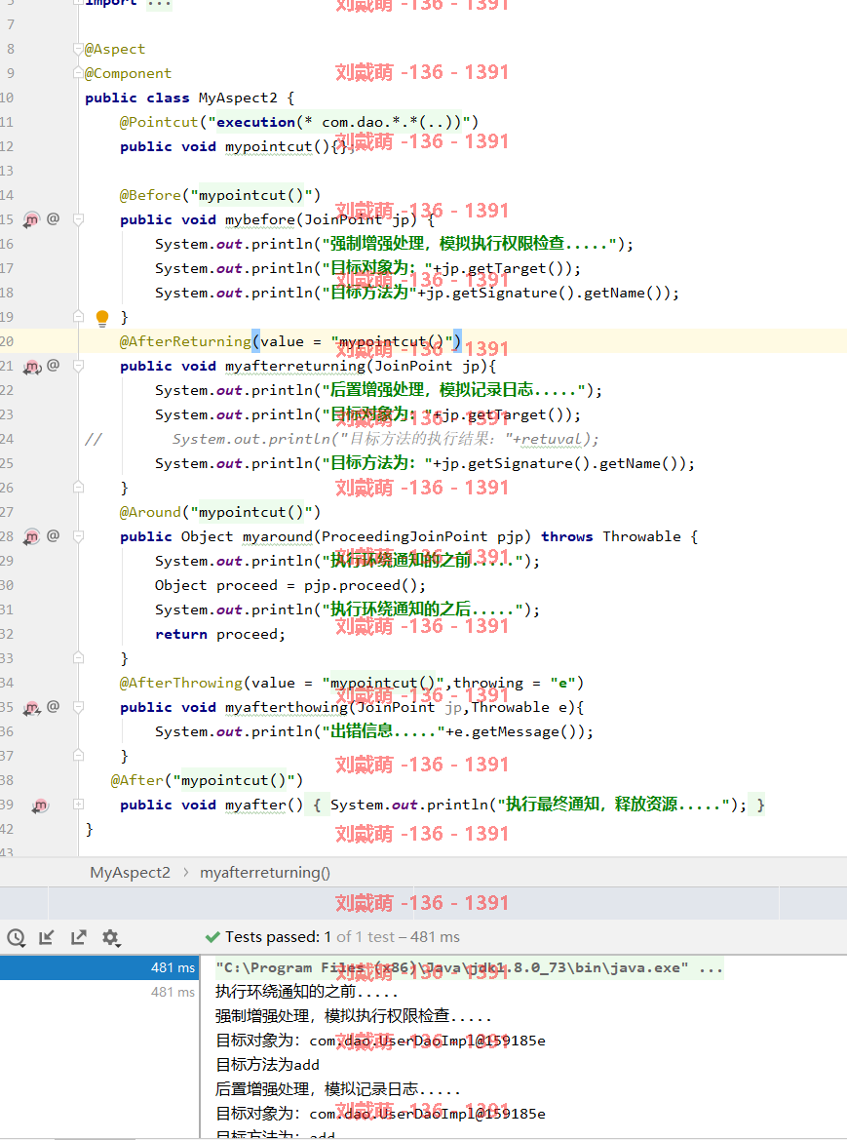Viewport: 847px width, 1140px height.
Task: Click the @AfterThrowing annotation
Action: point(180,684)
